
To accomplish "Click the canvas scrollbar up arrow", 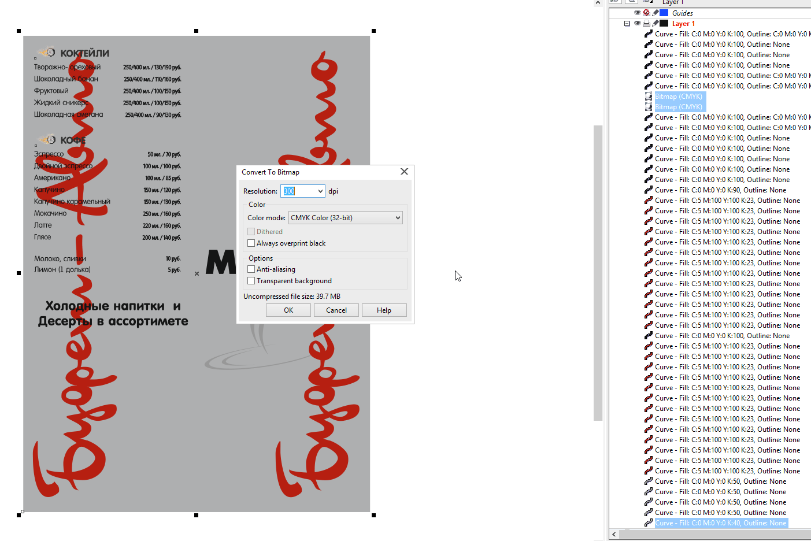I will [x=598, y=3].
